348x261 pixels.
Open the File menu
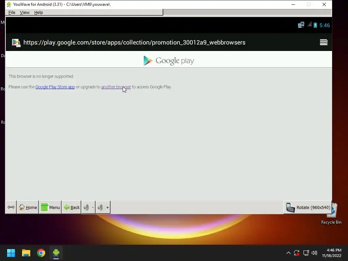(12, 13)
